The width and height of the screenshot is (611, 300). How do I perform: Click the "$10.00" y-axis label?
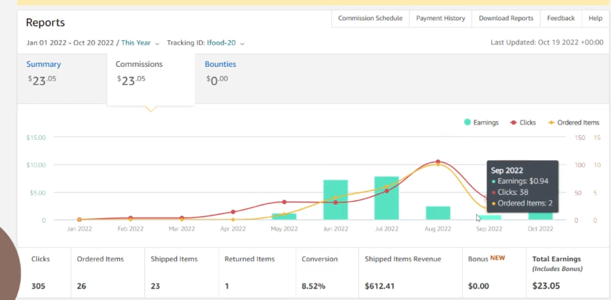click(35, 165)
